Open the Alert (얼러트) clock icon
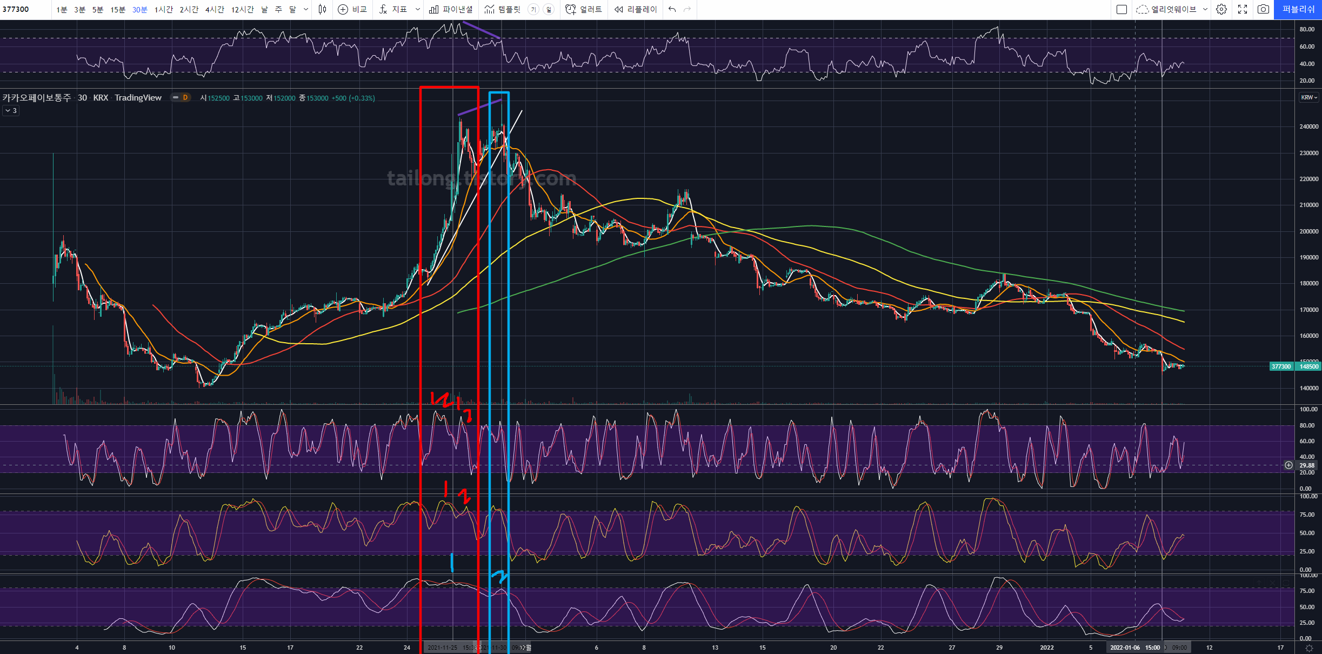Image resolution: width=1322 pixels, height=654 pixels. 571,9
